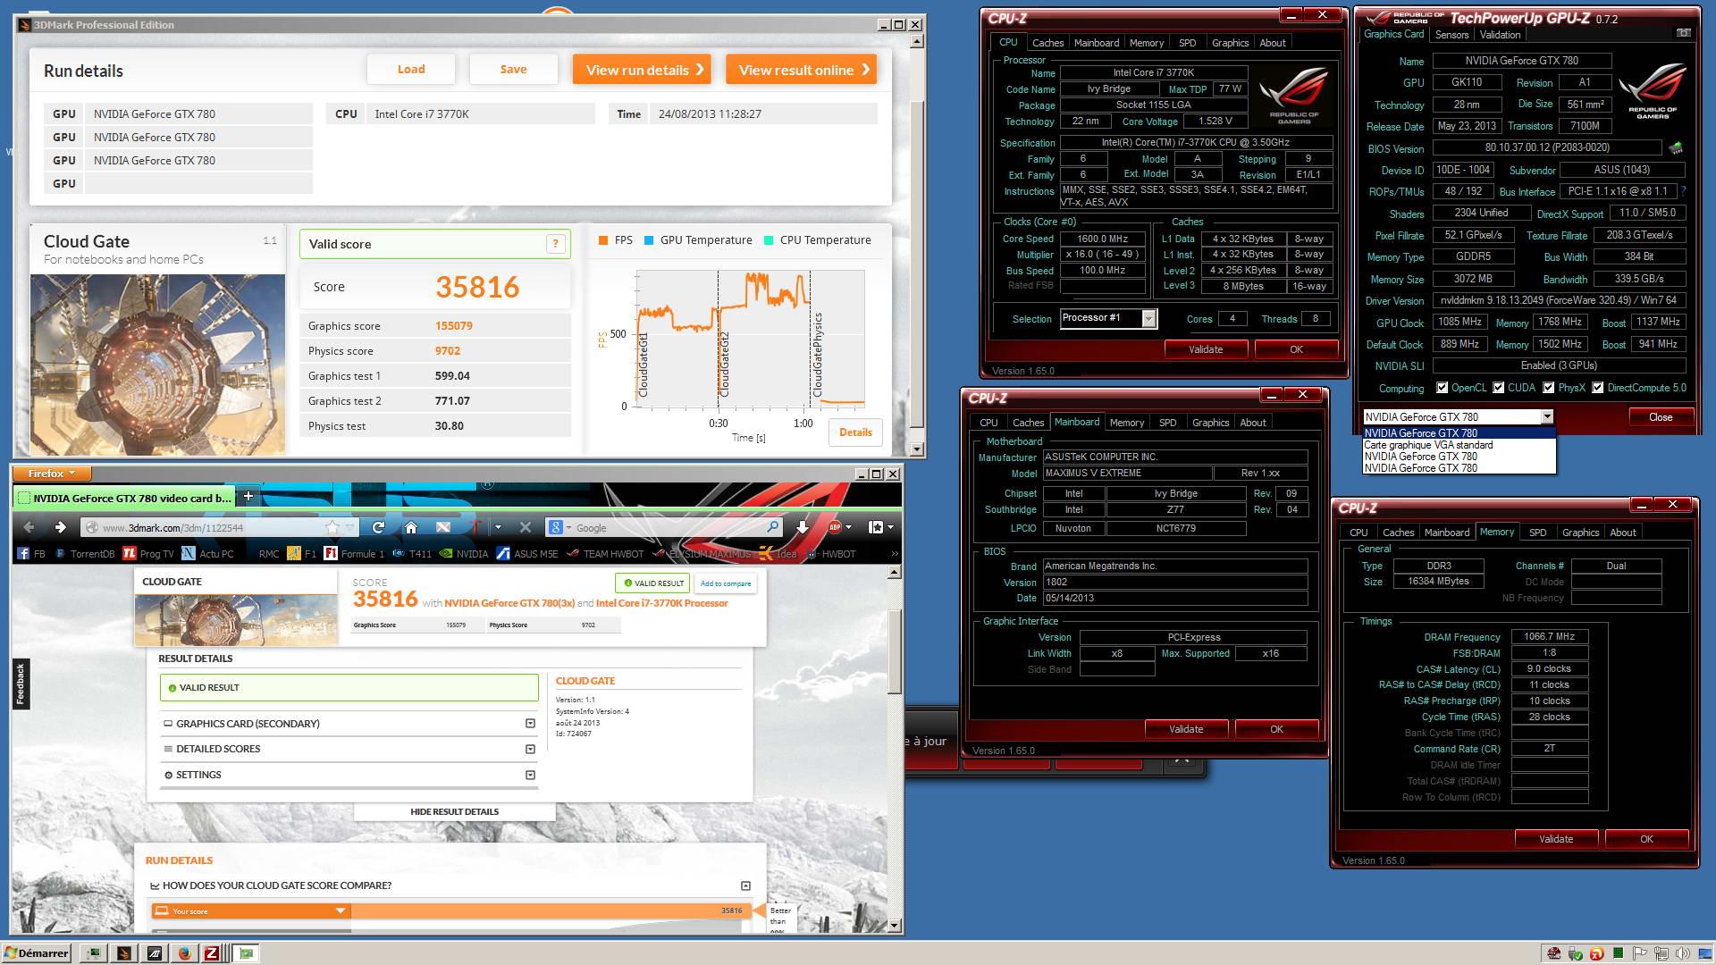Open the Prog TV bookmark

pos(148,554)
